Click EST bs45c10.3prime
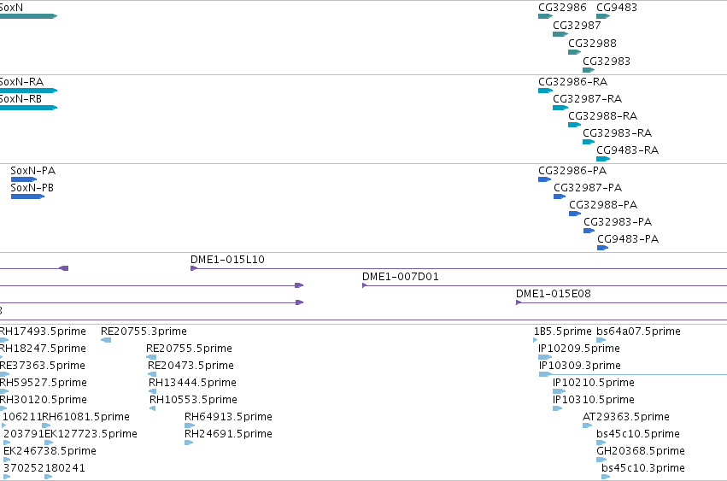Screen dimensions: 727x481 (643, 468)
